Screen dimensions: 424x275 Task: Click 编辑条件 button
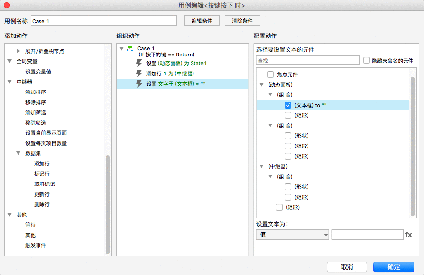point(202,21)
